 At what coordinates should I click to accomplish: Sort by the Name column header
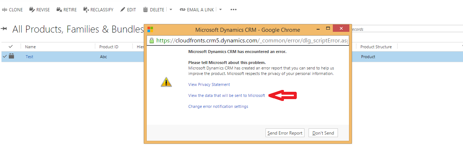pyautogui.click(x=30, y=47)
